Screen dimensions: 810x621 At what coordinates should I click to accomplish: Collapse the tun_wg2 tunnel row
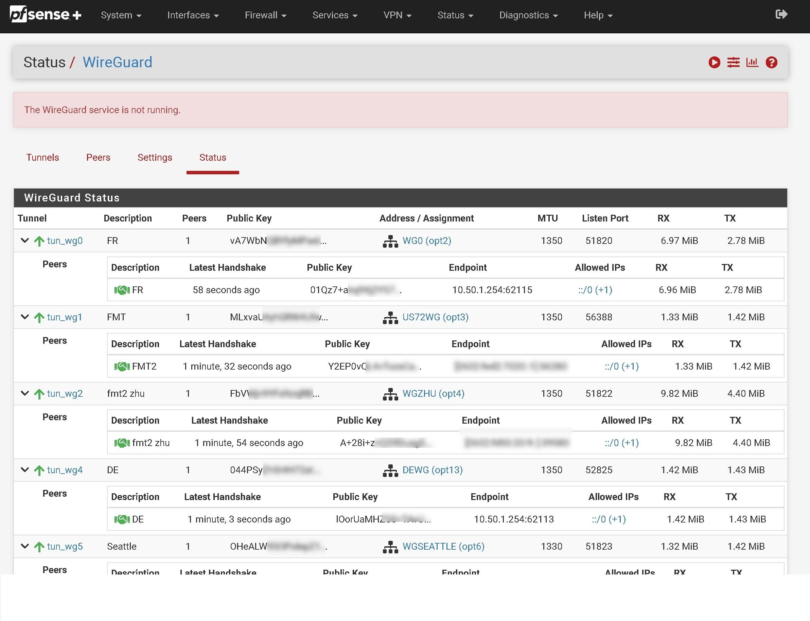click(25, 393)
